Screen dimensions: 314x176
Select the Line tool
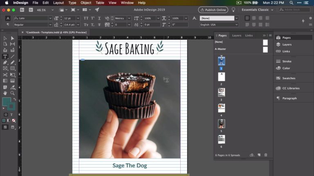12,57
